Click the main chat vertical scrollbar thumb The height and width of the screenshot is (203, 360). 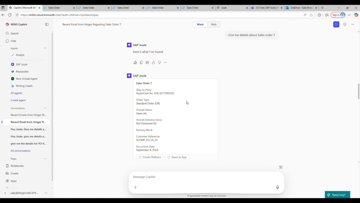coord(359,91)
